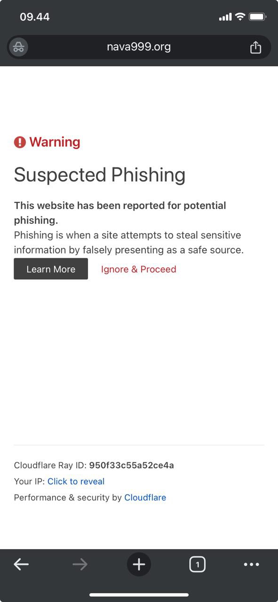Tap the red warning exclamation icon

(20, 142)
